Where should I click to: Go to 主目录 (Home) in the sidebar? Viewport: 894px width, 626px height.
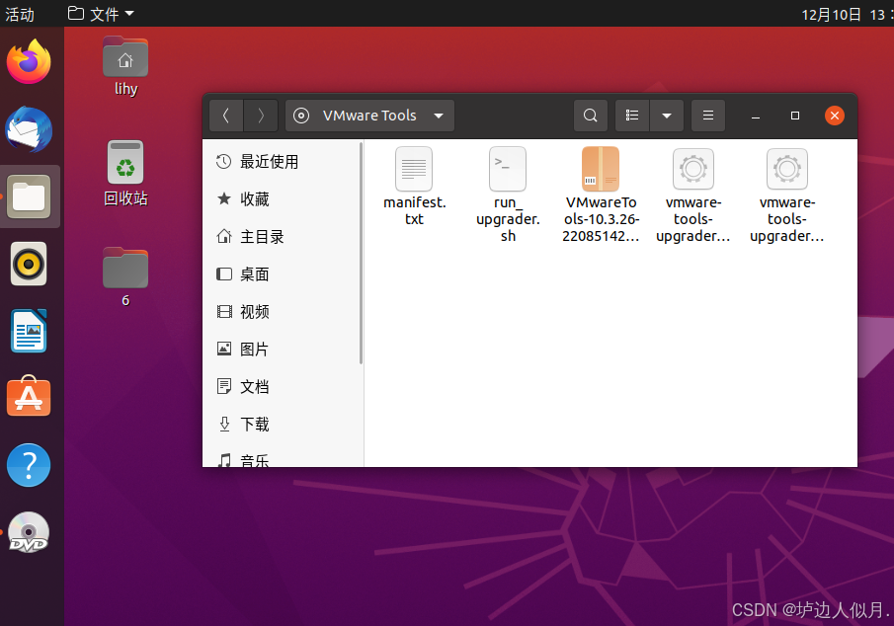pyautogui.click(x=283, y=237)
